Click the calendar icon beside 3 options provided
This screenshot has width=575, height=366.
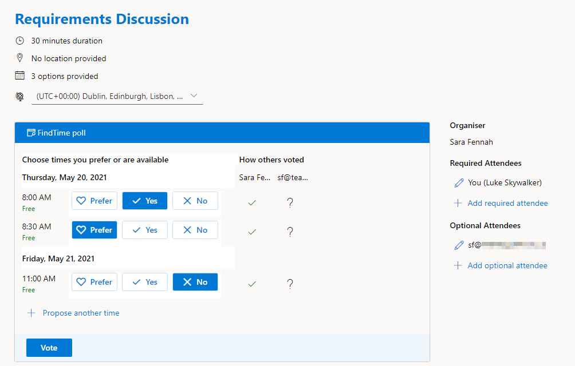tap(20, 76)
